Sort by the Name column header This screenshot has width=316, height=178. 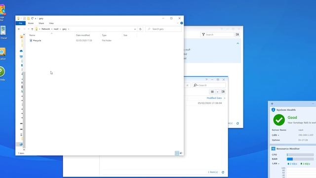[32, 35]
